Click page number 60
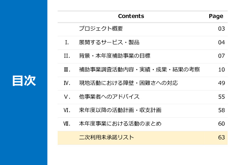Screen dimensions: 238x165 click(222, 124)
